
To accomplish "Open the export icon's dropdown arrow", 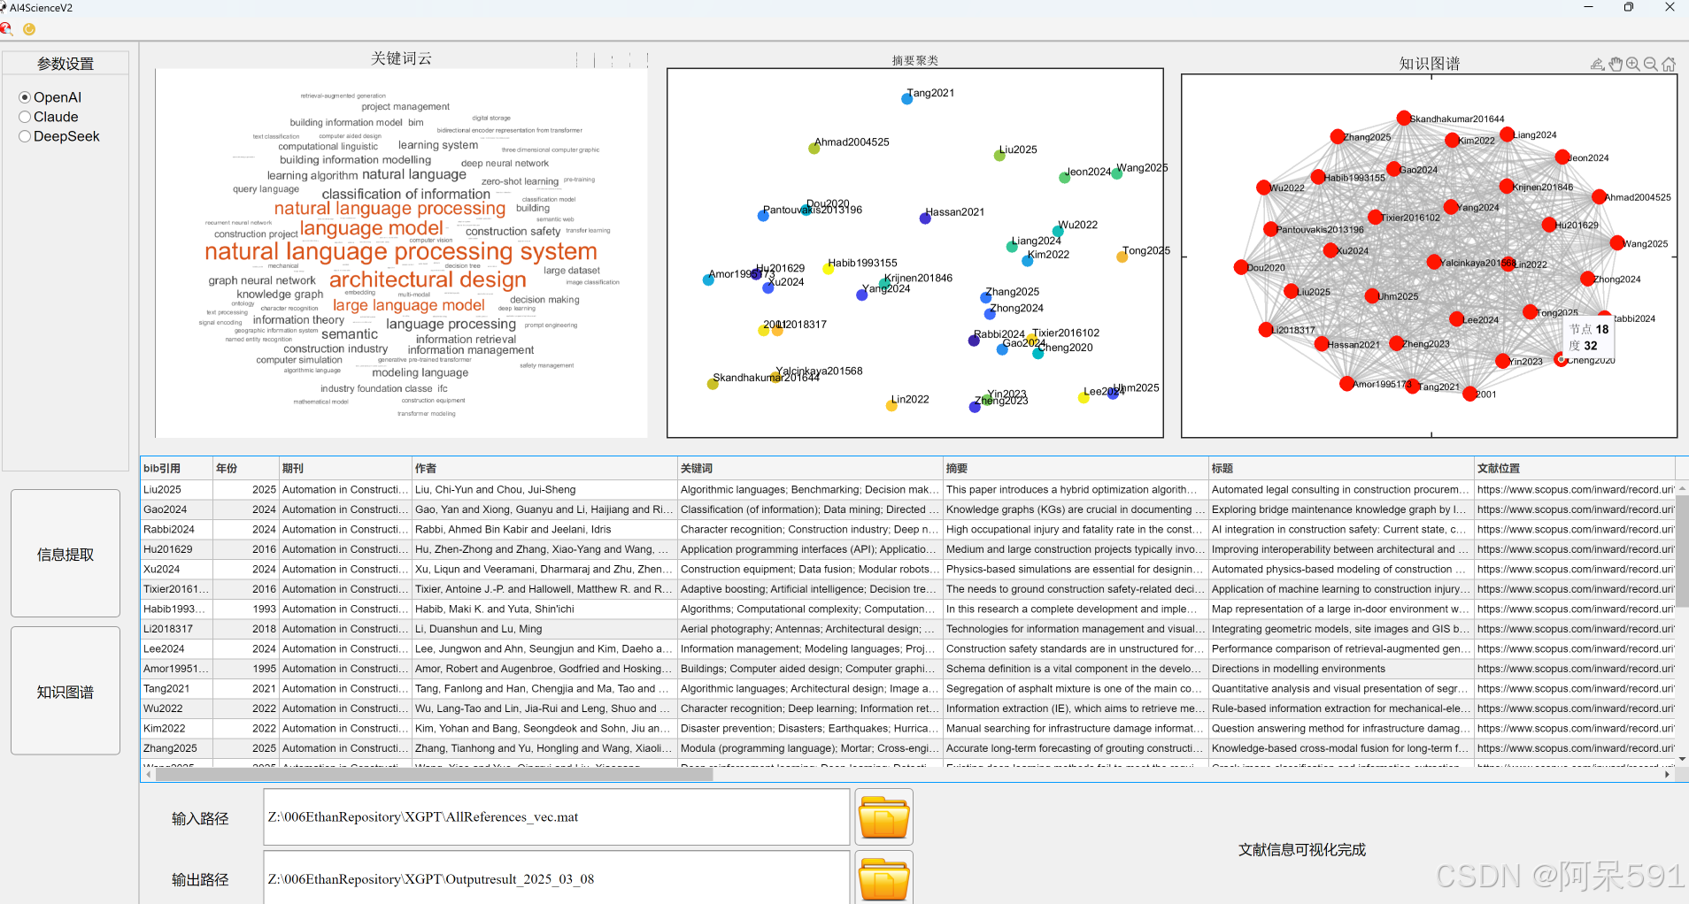I will (1603, 69).
